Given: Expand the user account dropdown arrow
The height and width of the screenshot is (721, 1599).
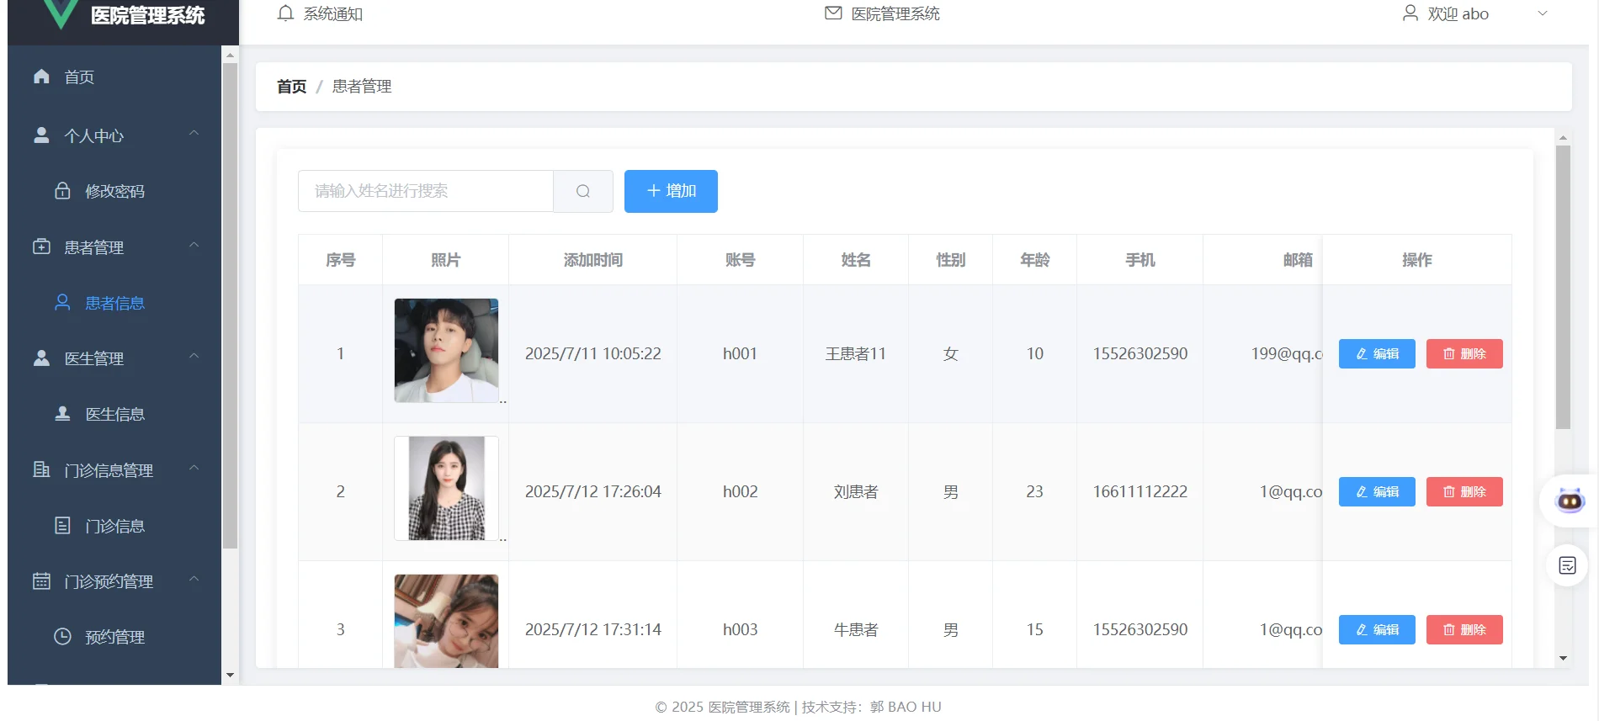Looking at the screenshot, I should point(1543,13).
